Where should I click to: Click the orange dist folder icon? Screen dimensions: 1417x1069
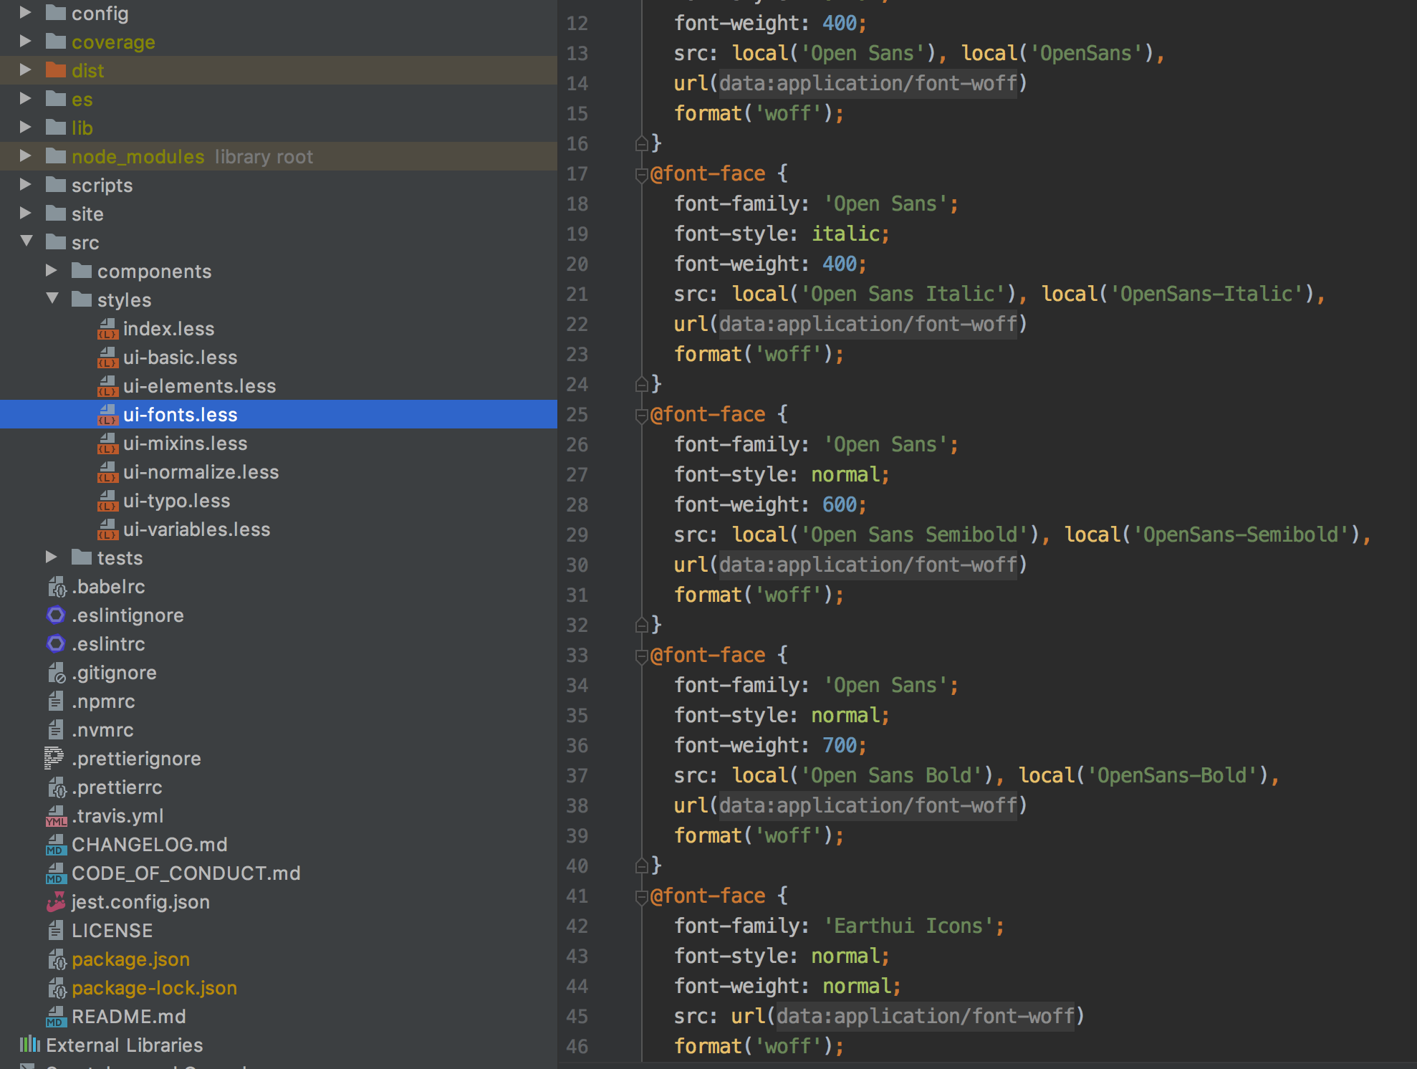pos(56,70)
